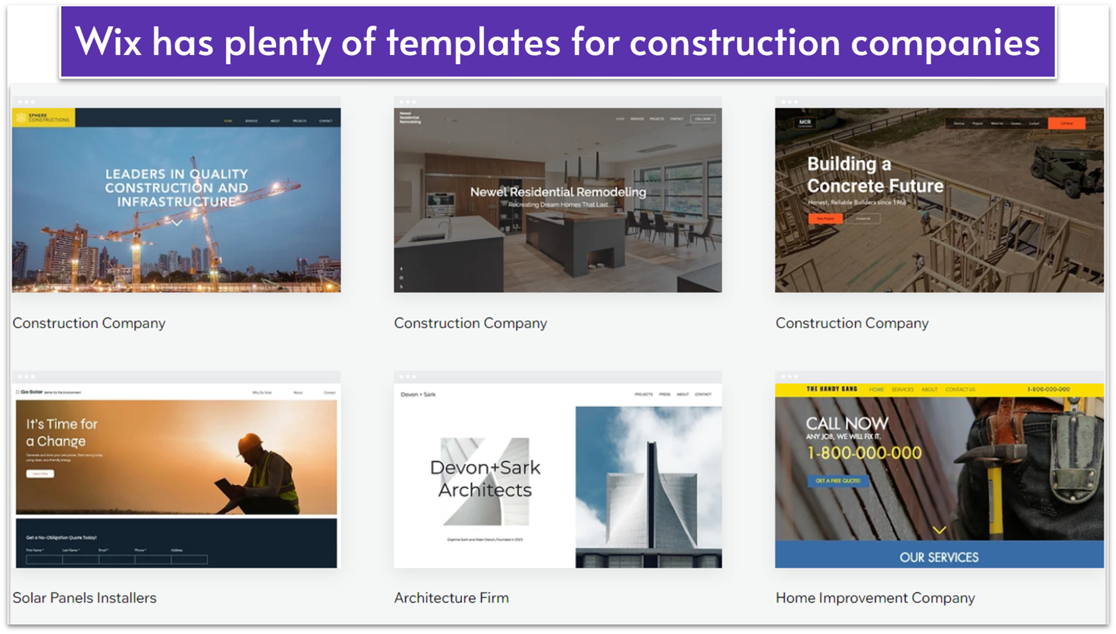Expand the down chevron on Sphere Constructions hero
1116x634 pixels.
[176, 222]
